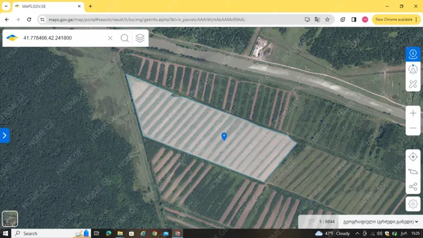423x238 pixels.
Task: Toggle the basemap thumbnail preview
Action: click(10, 219)
